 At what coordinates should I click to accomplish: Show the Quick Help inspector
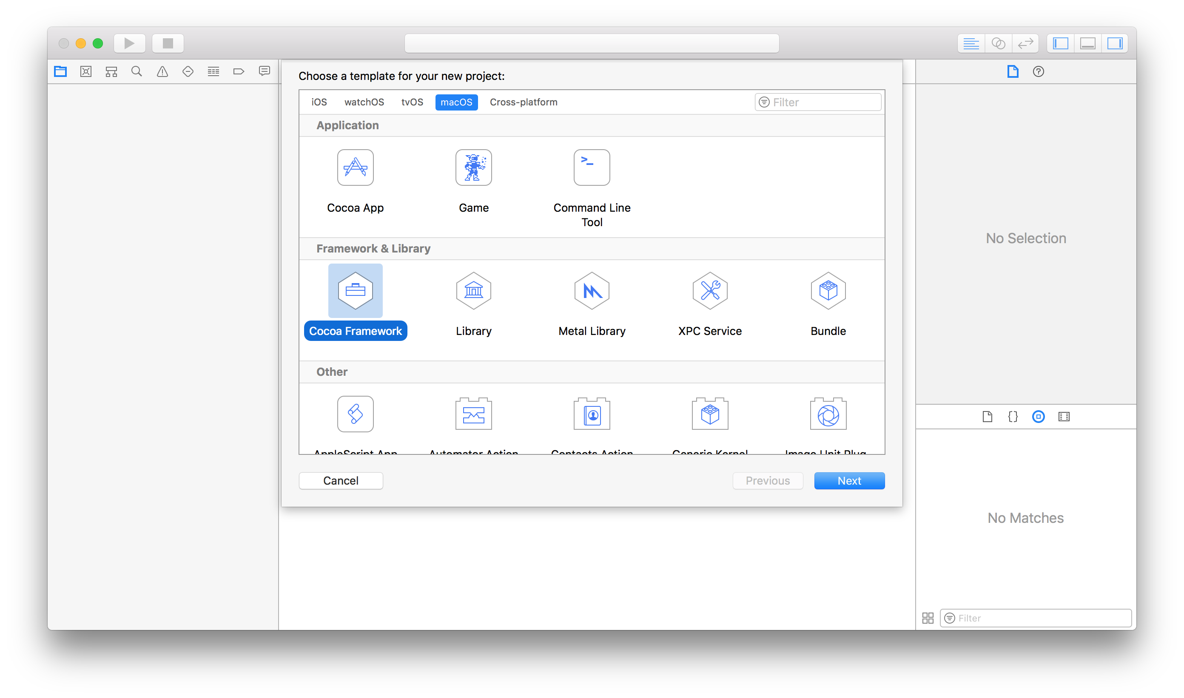(1039, 71)
